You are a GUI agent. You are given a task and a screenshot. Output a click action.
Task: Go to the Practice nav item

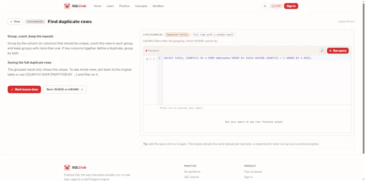coord(124,6)
